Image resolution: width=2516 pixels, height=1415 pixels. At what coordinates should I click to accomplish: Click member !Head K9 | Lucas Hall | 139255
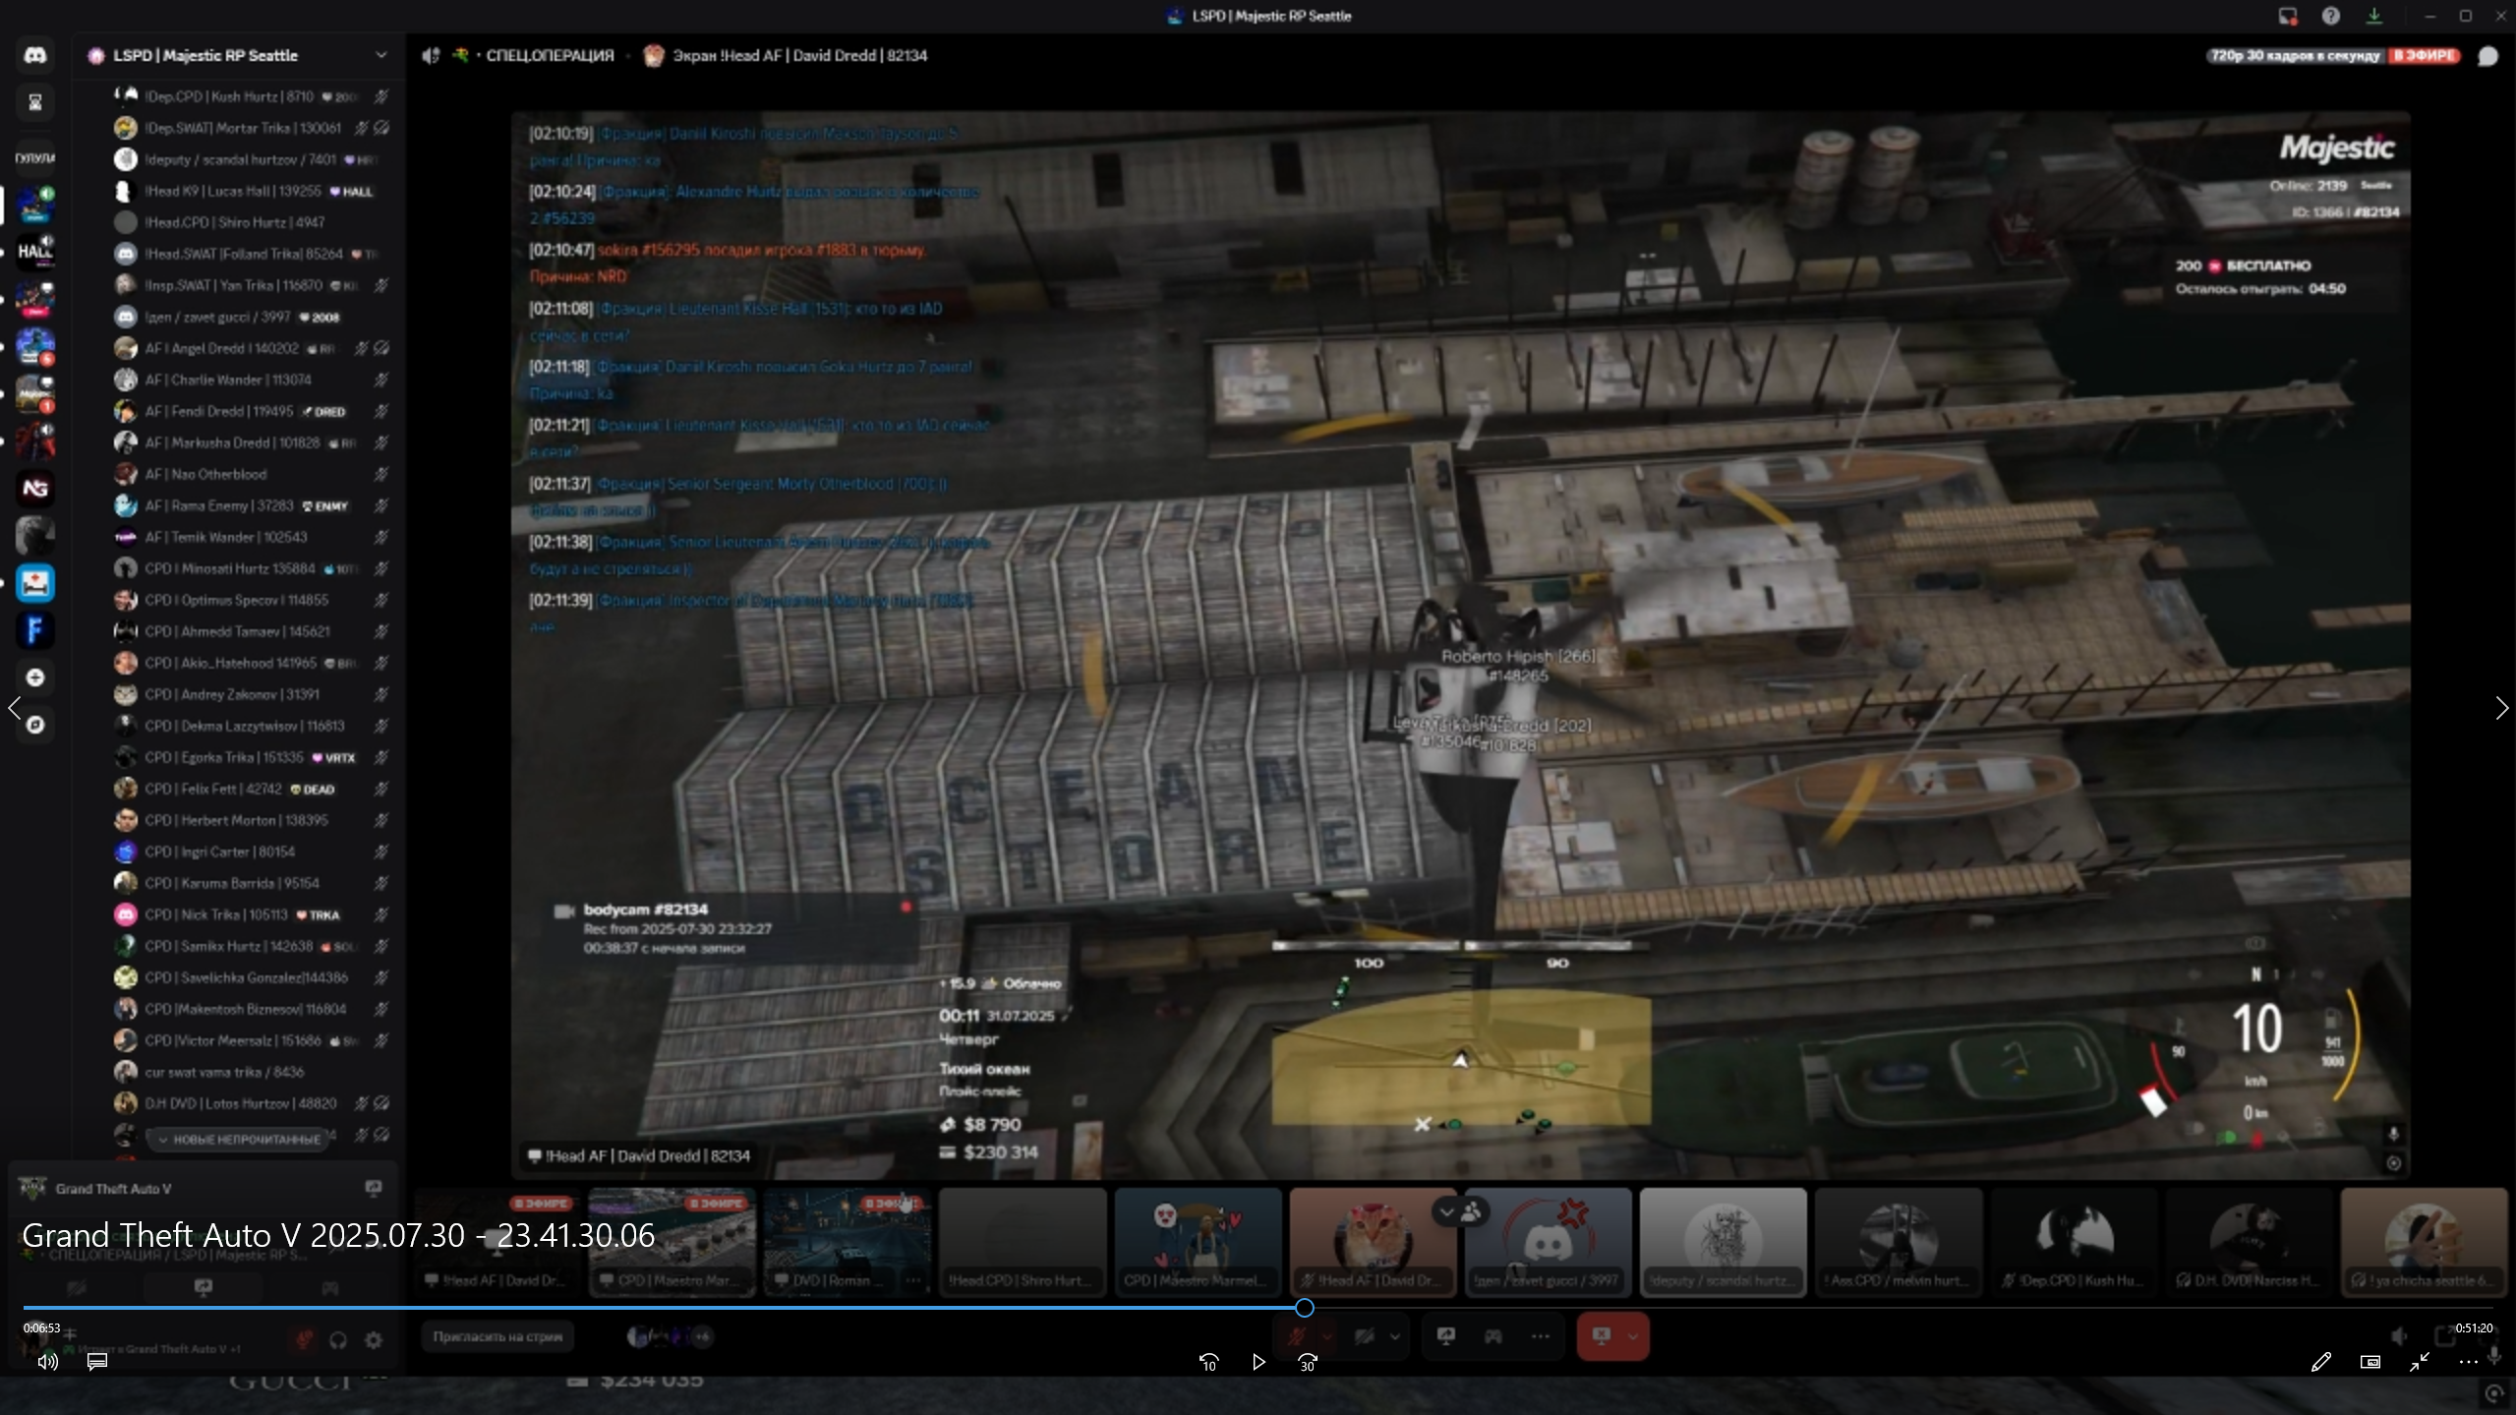[x=252, y=191]
